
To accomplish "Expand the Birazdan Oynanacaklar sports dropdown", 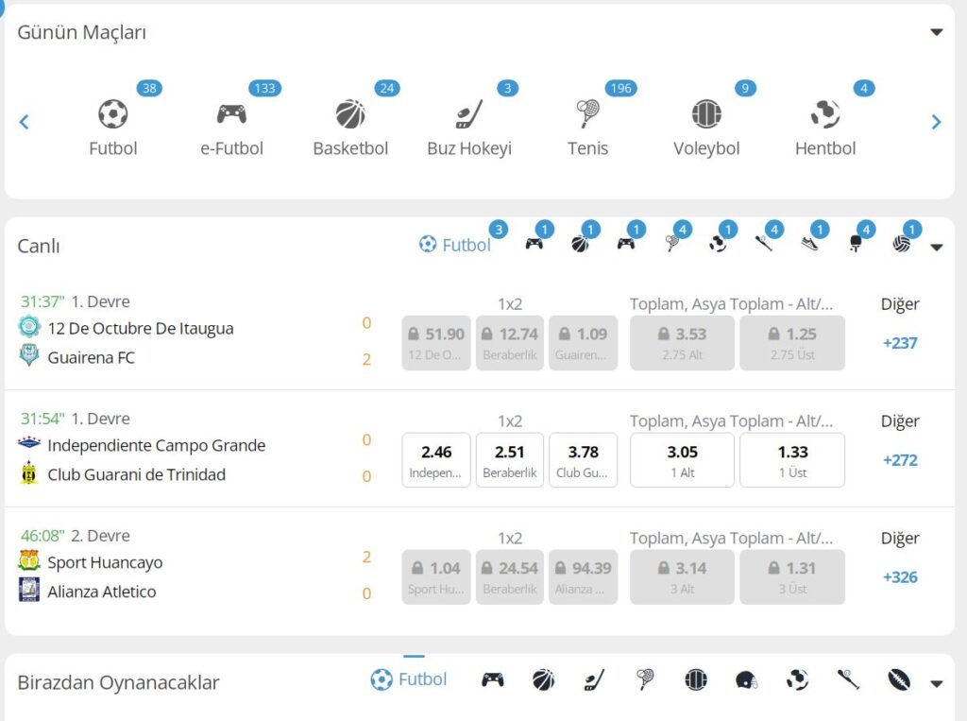I will 936,684.
